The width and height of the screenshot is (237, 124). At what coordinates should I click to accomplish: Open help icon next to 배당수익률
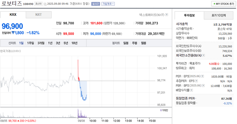[x=191, y=90]
